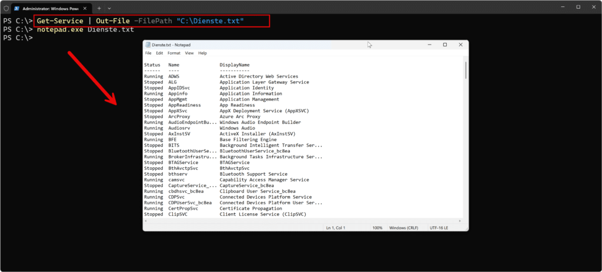Click Windows Audio Endpoint Builder text
This screenshot has height=272, width=602.
260,122
